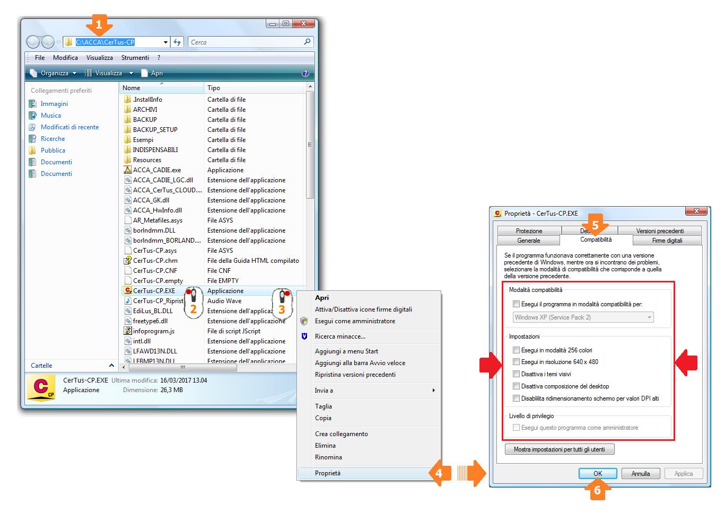Click the file list vertical scrollbar thumb

coord(310,145)
